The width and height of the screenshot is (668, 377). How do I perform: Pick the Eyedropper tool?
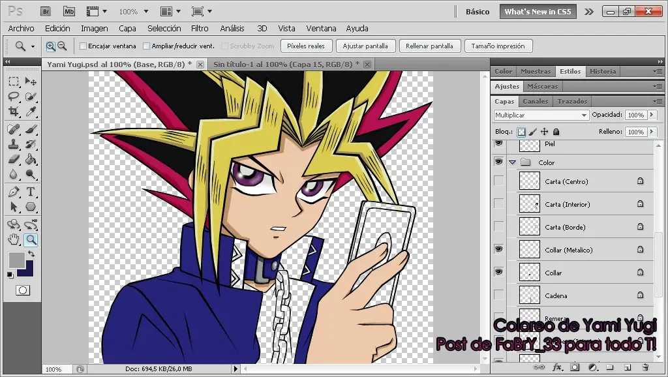pyautogui.click(x=31, y=112)
